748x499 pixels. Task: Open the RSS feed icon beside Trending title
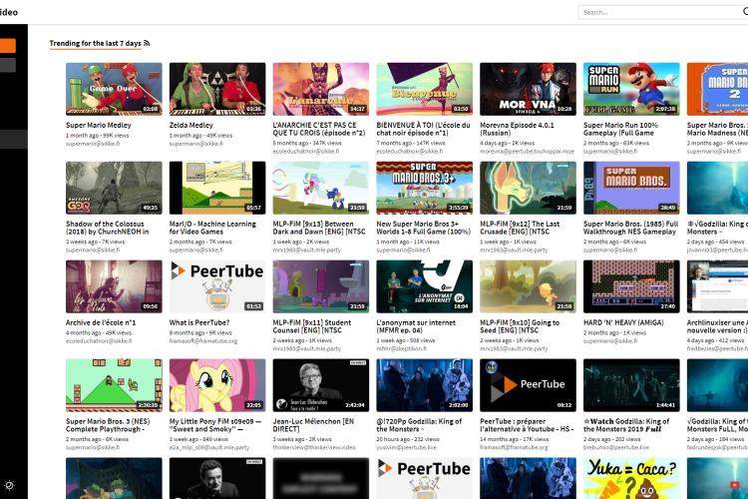click(x=147, y=43)
